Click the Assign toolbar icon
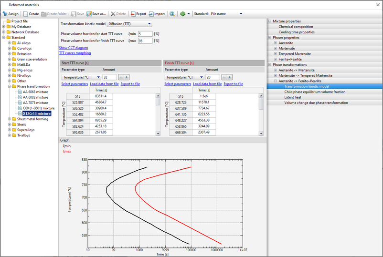Viewport: 383px width, 257px height. pos(5,14)
